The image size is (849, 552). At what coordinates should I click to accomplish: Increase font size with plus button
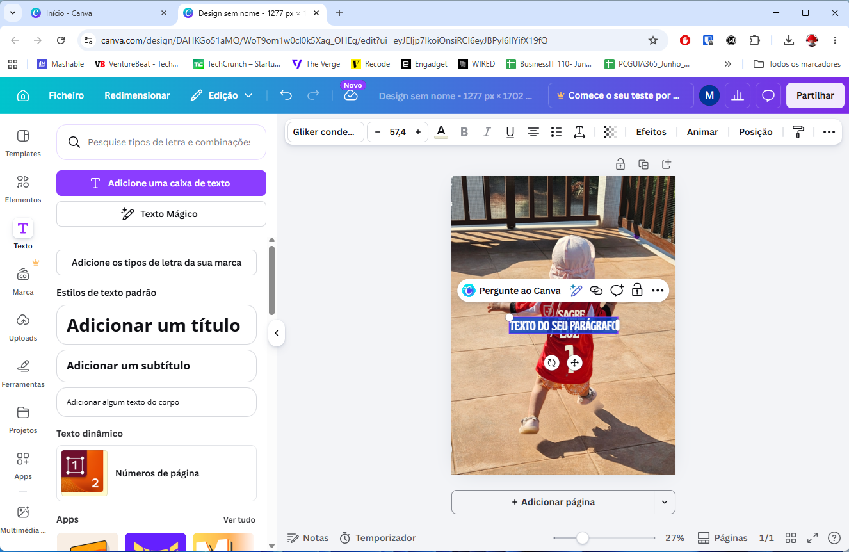click(418, 132)
